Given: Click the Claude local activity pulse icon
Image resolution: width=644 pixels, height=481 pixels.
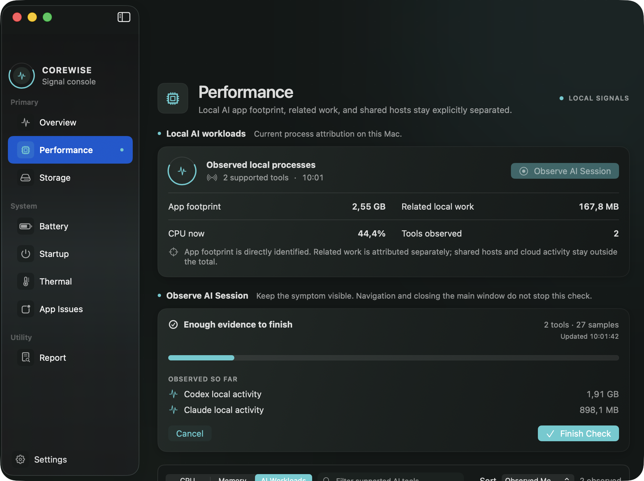Looking at the screenshot, I should click(x=173, y=410).
